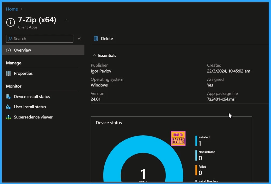Click the orange Failed legend bar
Image resolution: width=271 pixels, height=184 pixels.
(x=196, y=170)
